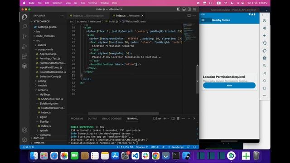Open the GitHub view in activity bar
The width and height of the screenshot is (290, 163).
24,66
